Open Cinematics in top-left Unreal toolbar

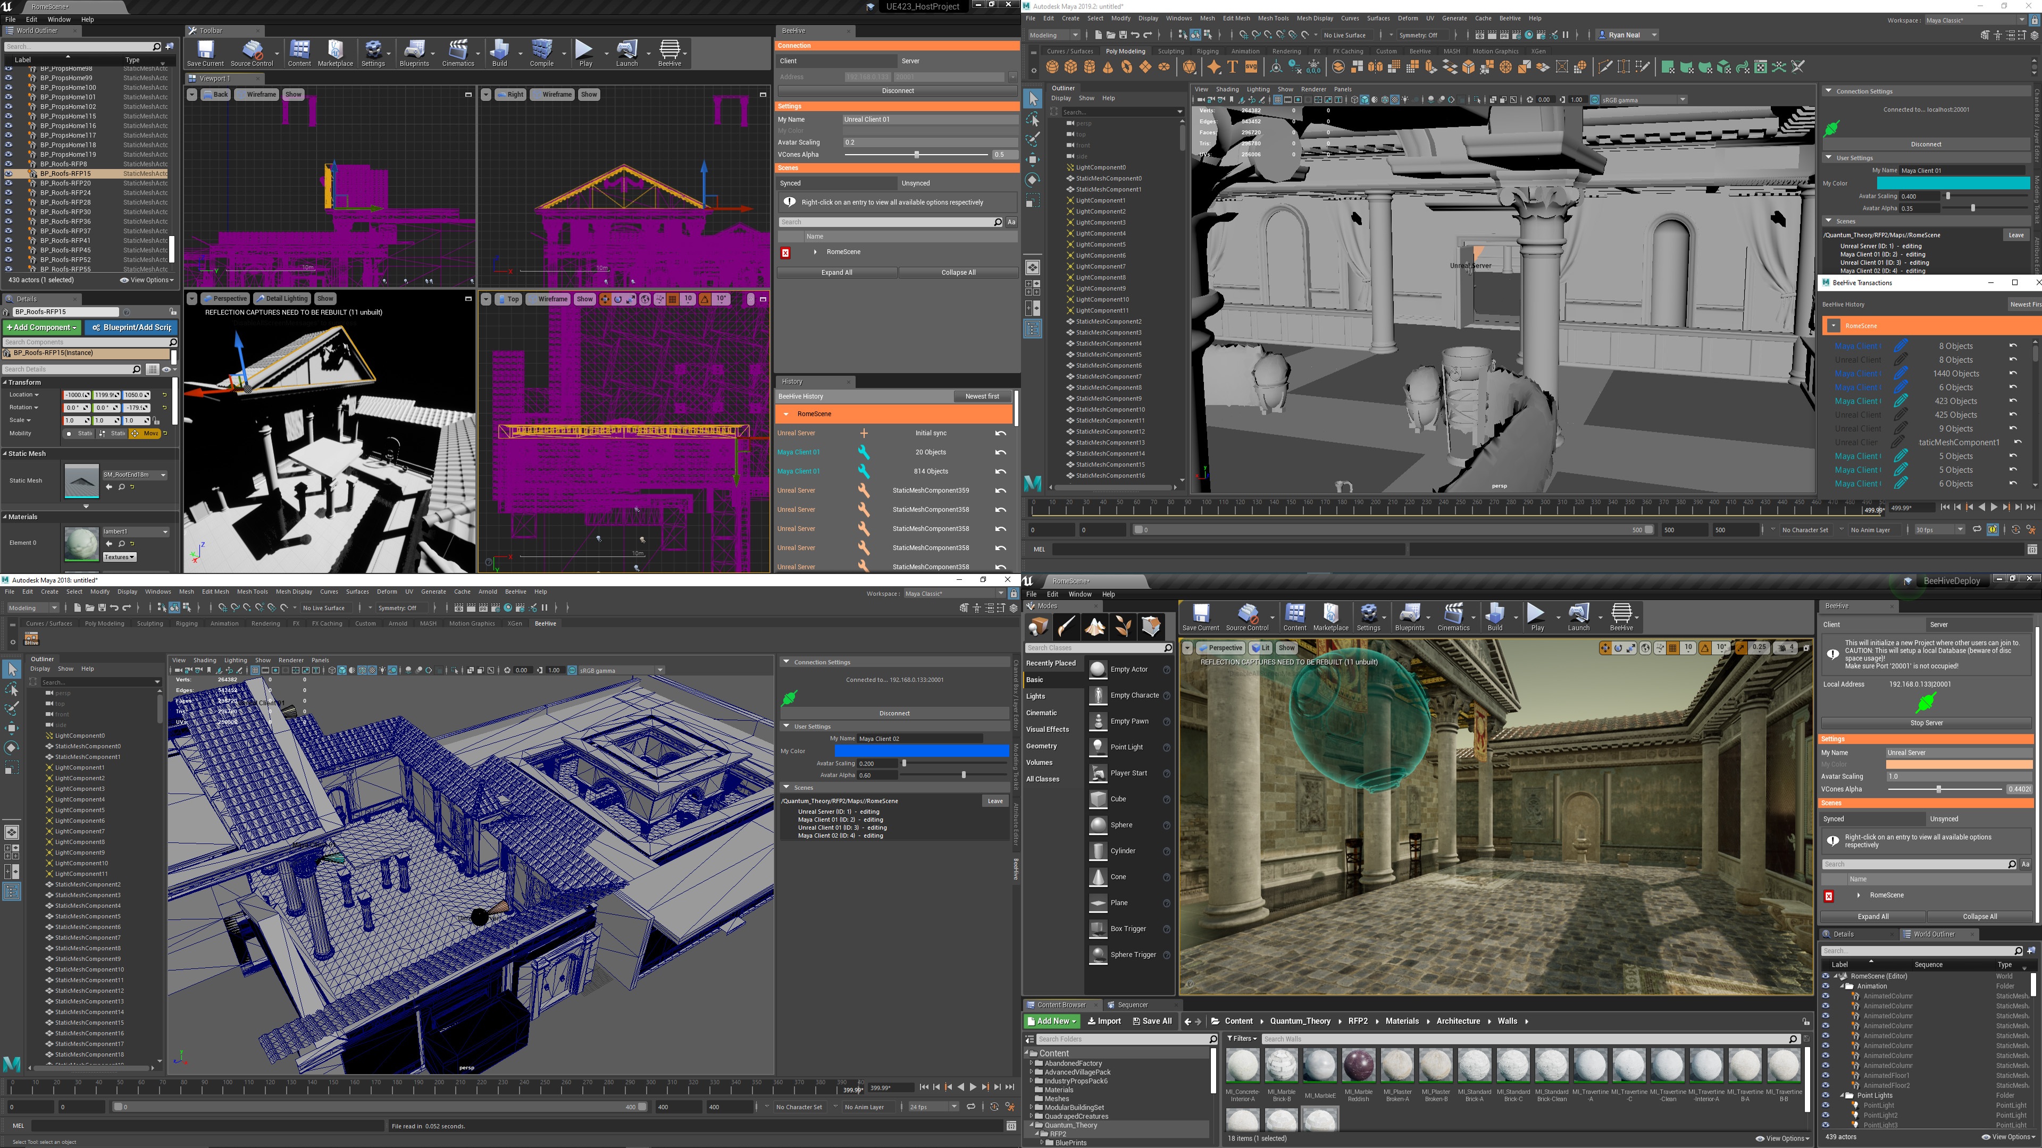458,53
